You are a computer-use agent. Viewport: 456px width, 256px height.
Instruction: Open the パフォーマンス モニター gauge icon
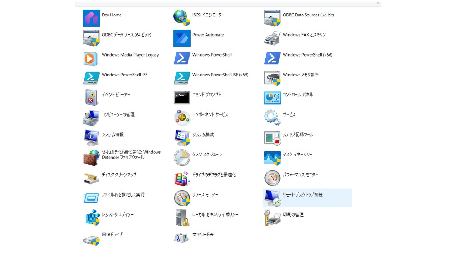click(x=273, y=178)
